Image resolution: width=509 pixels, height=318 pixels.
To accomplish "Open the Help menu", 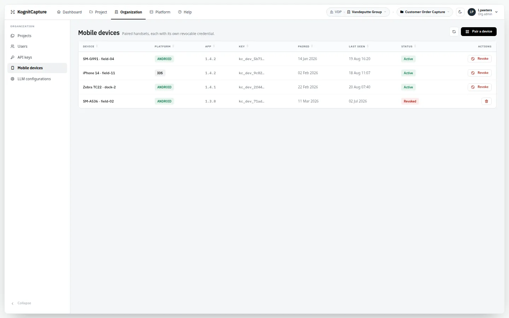I will coord(185,12).
